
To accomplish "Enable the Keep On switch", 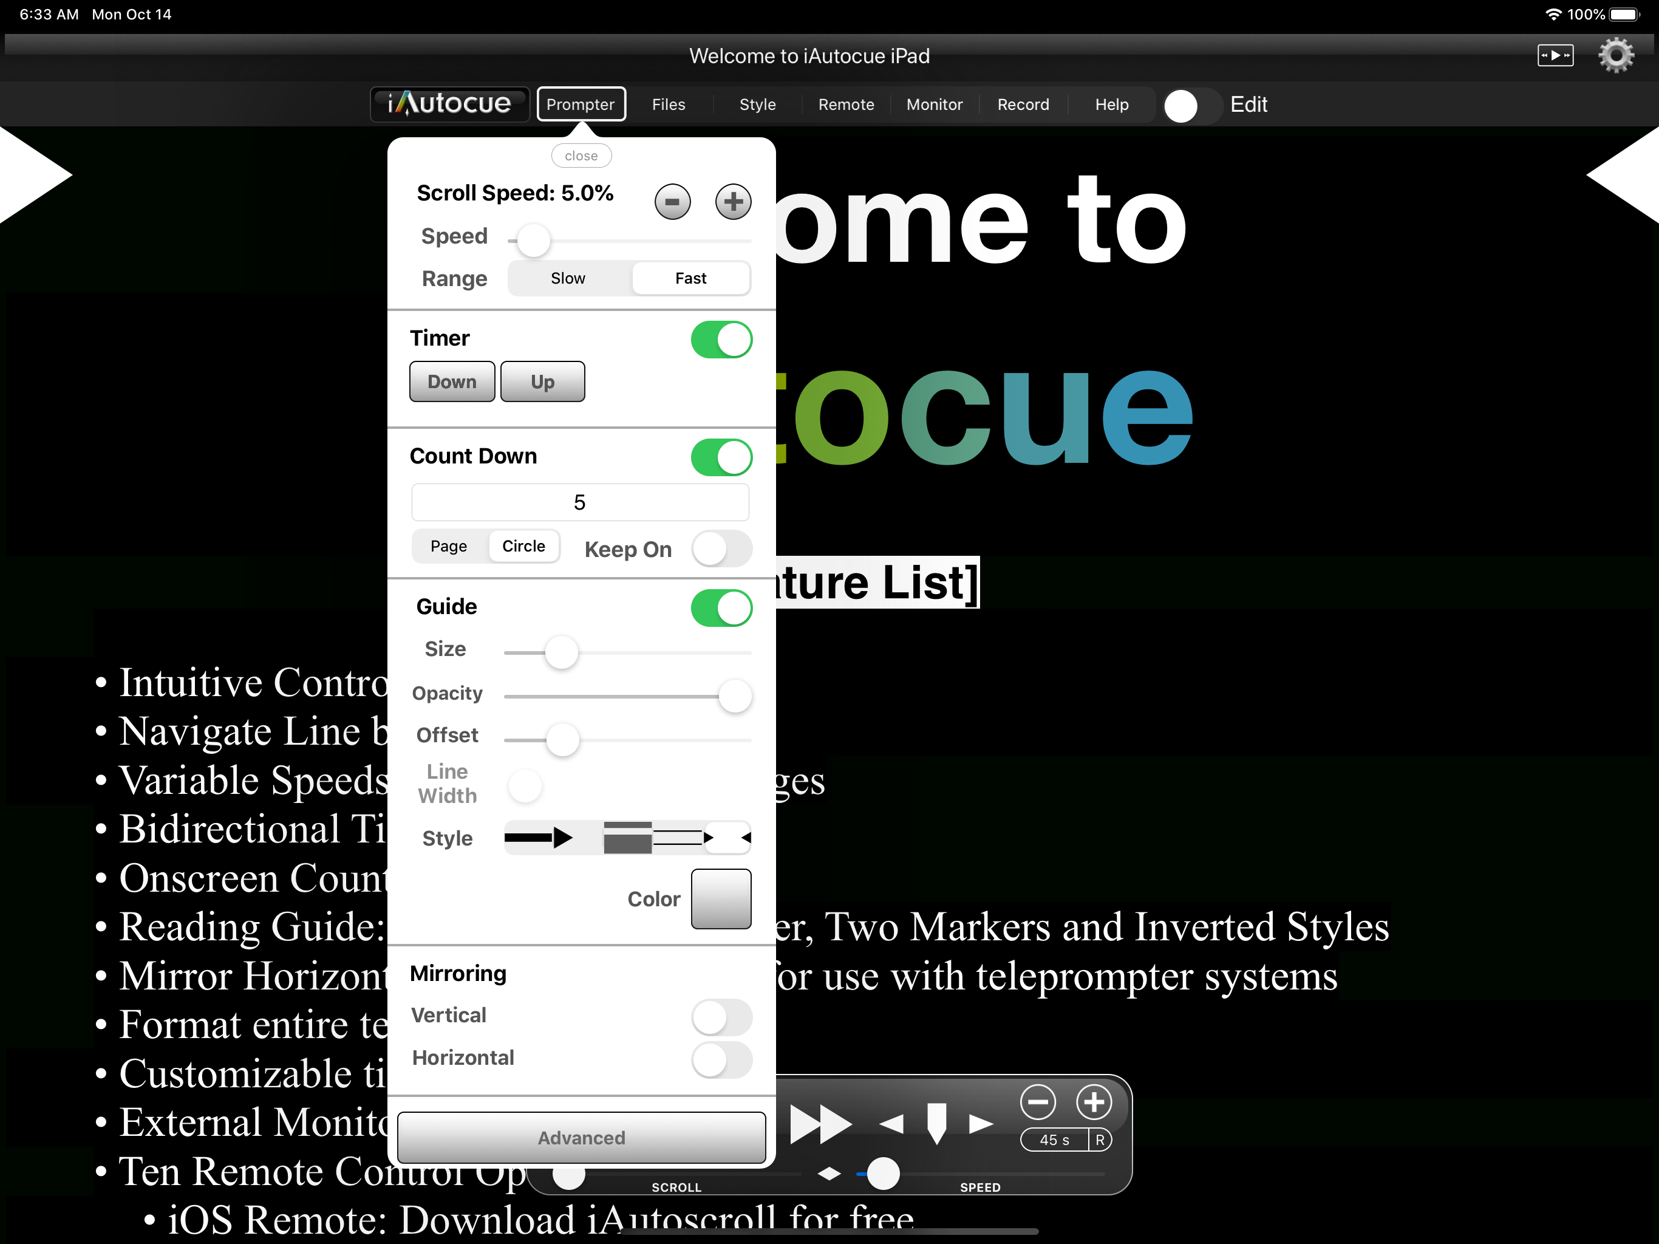I will coord(721,549).
